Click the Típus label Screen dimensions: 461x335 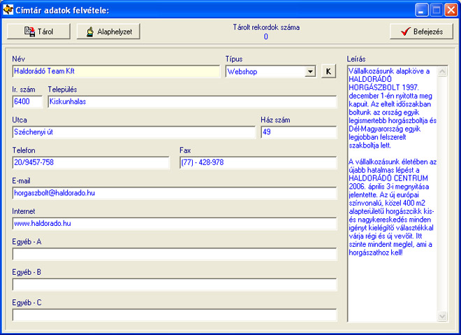[234, 59]
